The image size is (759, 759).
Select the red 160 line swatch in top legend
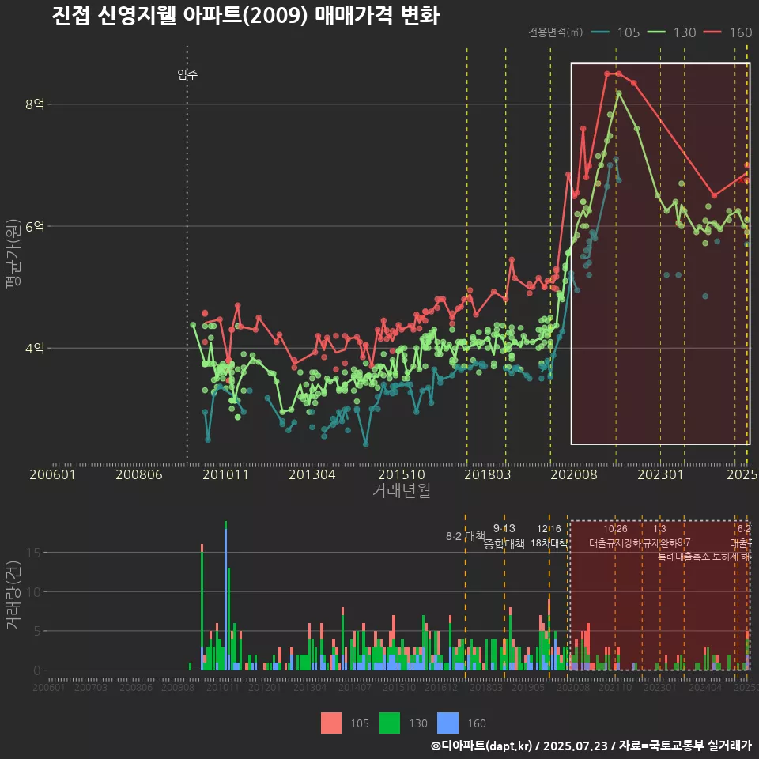coord(712,32)
